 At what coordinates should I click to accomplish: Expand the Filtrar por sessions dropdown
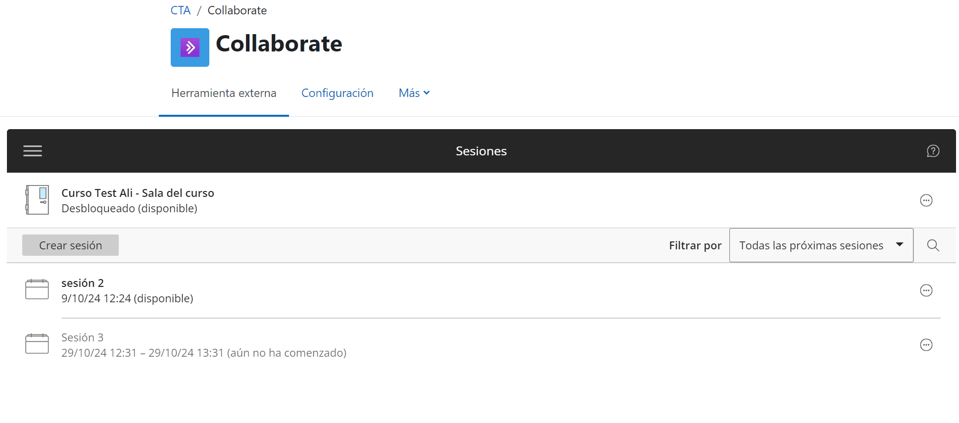coord(821,245)
